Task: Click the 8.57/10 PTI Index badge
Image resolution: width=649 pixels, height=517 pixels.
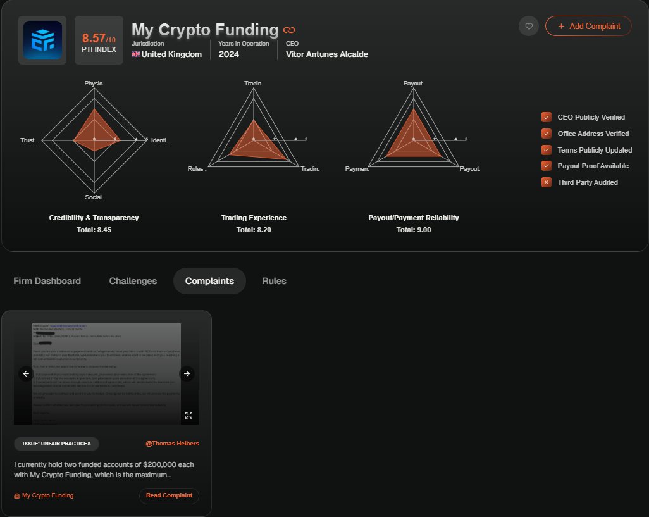Action: pyautogui.click(x=99, y=40)
